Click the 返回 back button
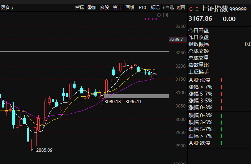This screenshot has height=164, width=251. (x=181, y=8)
